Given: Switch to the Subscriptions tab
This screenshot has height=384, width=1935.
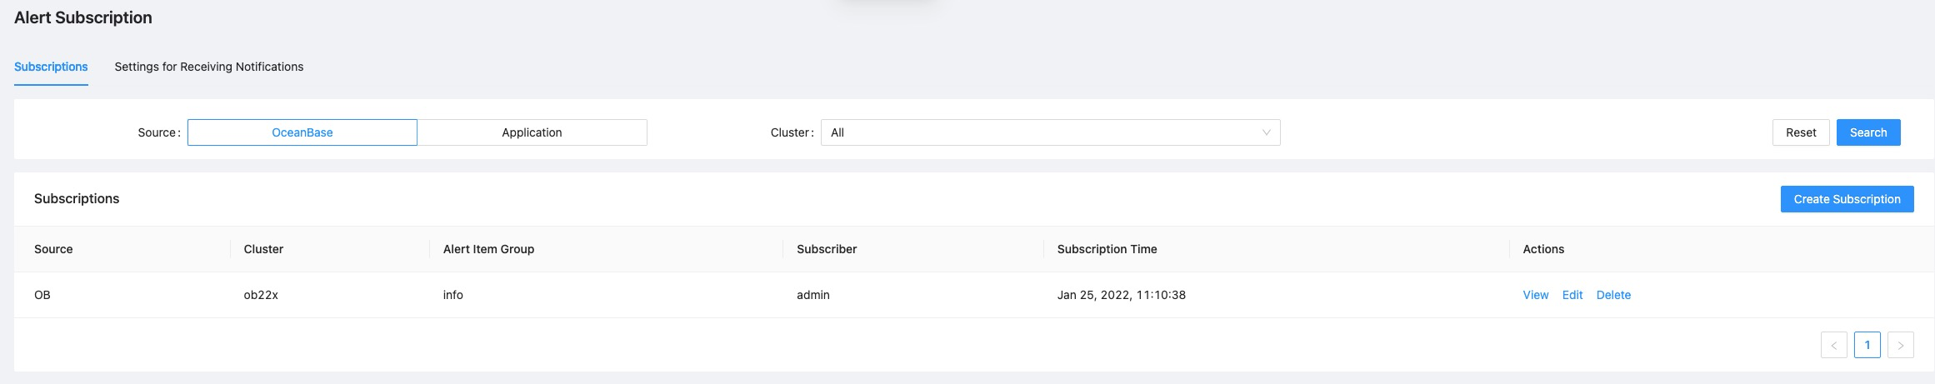Looking at the screenshot, I should [x=51, y=67].
